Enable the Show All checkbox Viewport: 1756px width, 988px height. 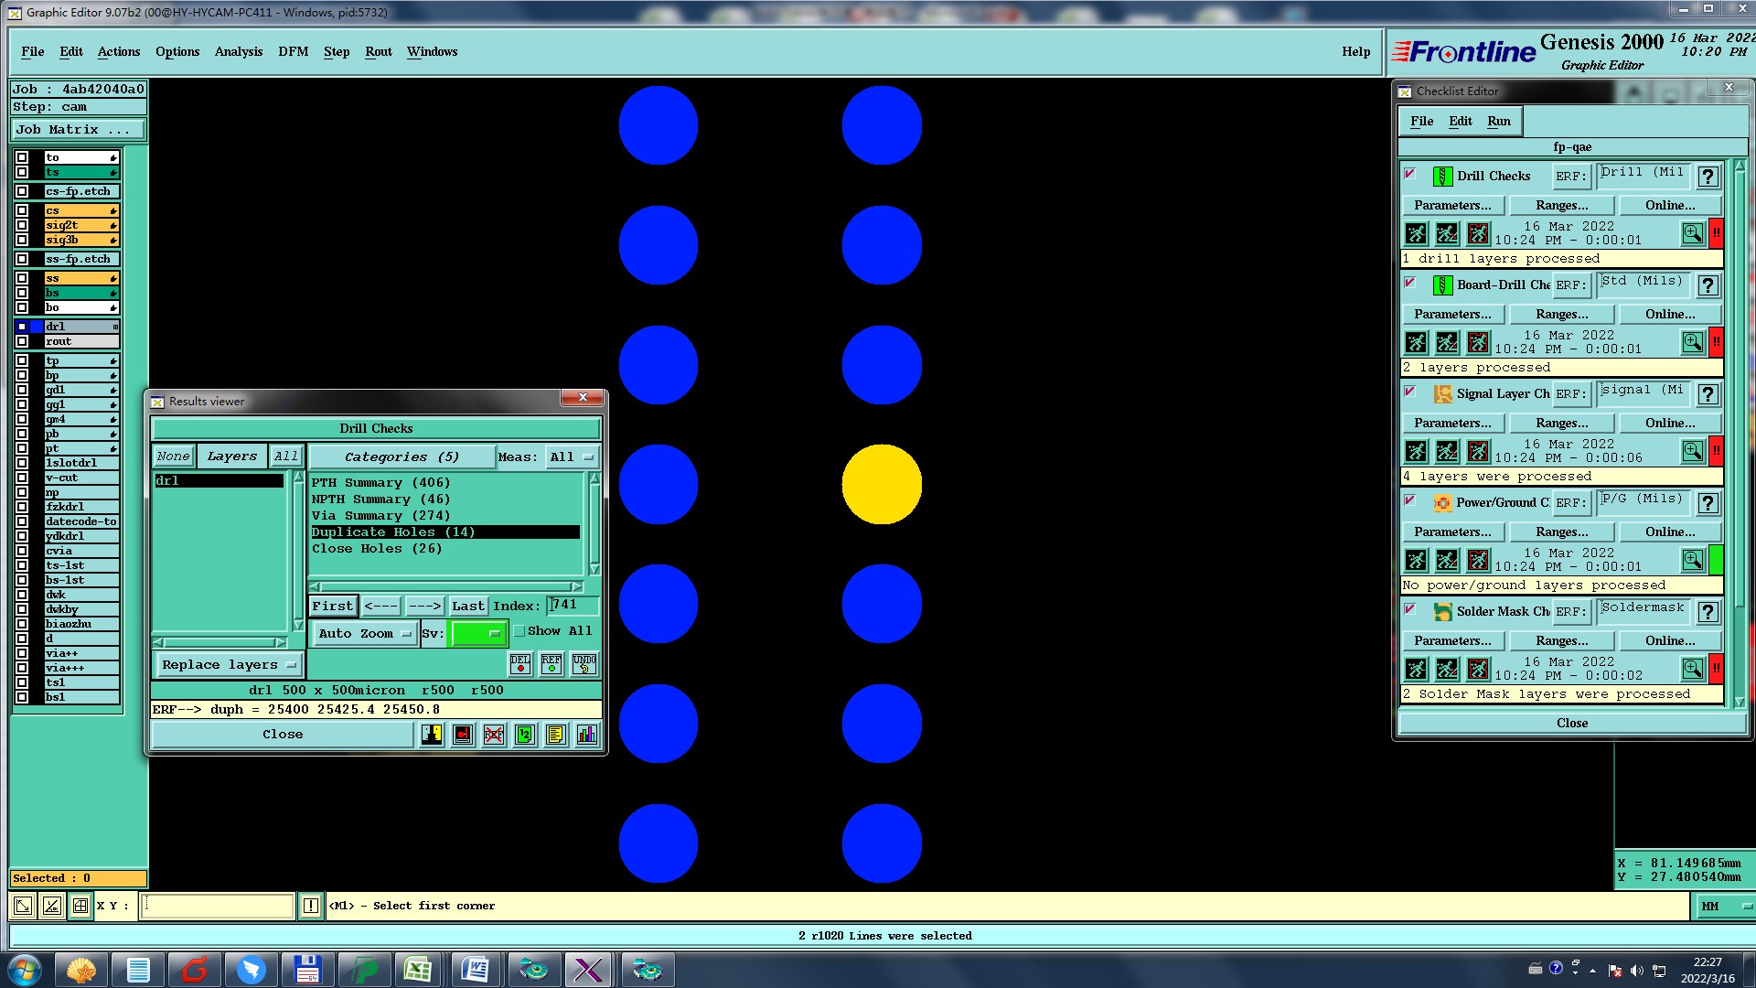click(519, 631)
